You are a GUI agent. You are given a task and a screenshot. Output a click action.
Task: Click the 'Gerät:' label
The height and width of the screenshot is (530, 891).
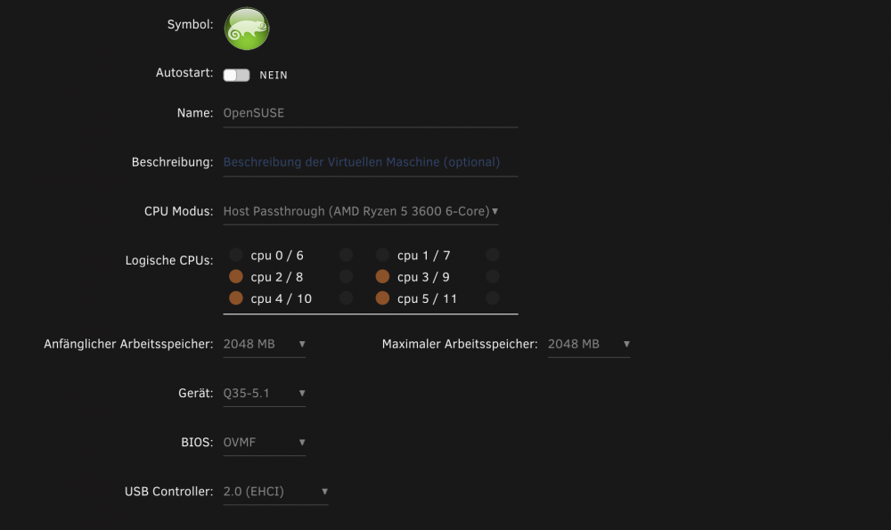click(195, 393)
